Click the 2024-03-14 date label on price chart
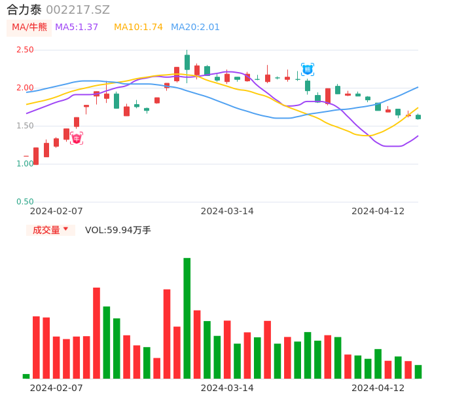This screenshot has height=397, width=449. (x=227, y=211)
